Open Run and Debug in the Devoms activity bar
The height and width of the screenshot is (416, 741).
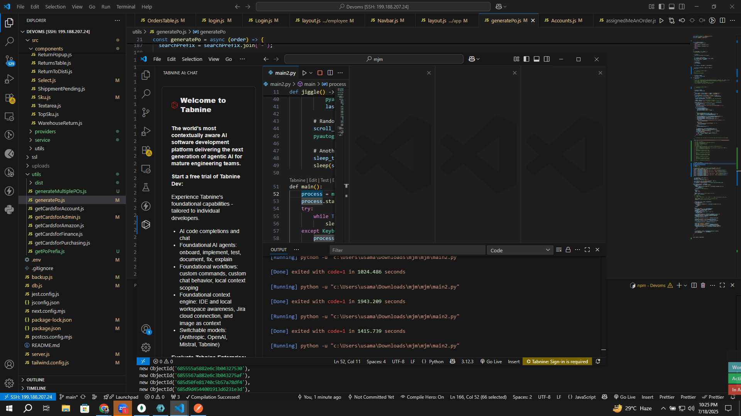click(x=9, y=79)
